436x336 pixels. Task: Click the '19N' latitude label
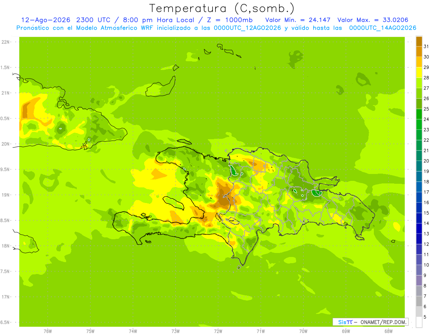5,195
